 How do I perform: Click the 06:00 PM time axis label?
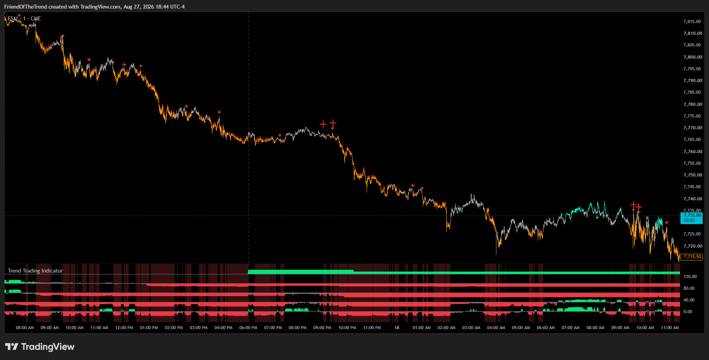[x=248, y=328]
